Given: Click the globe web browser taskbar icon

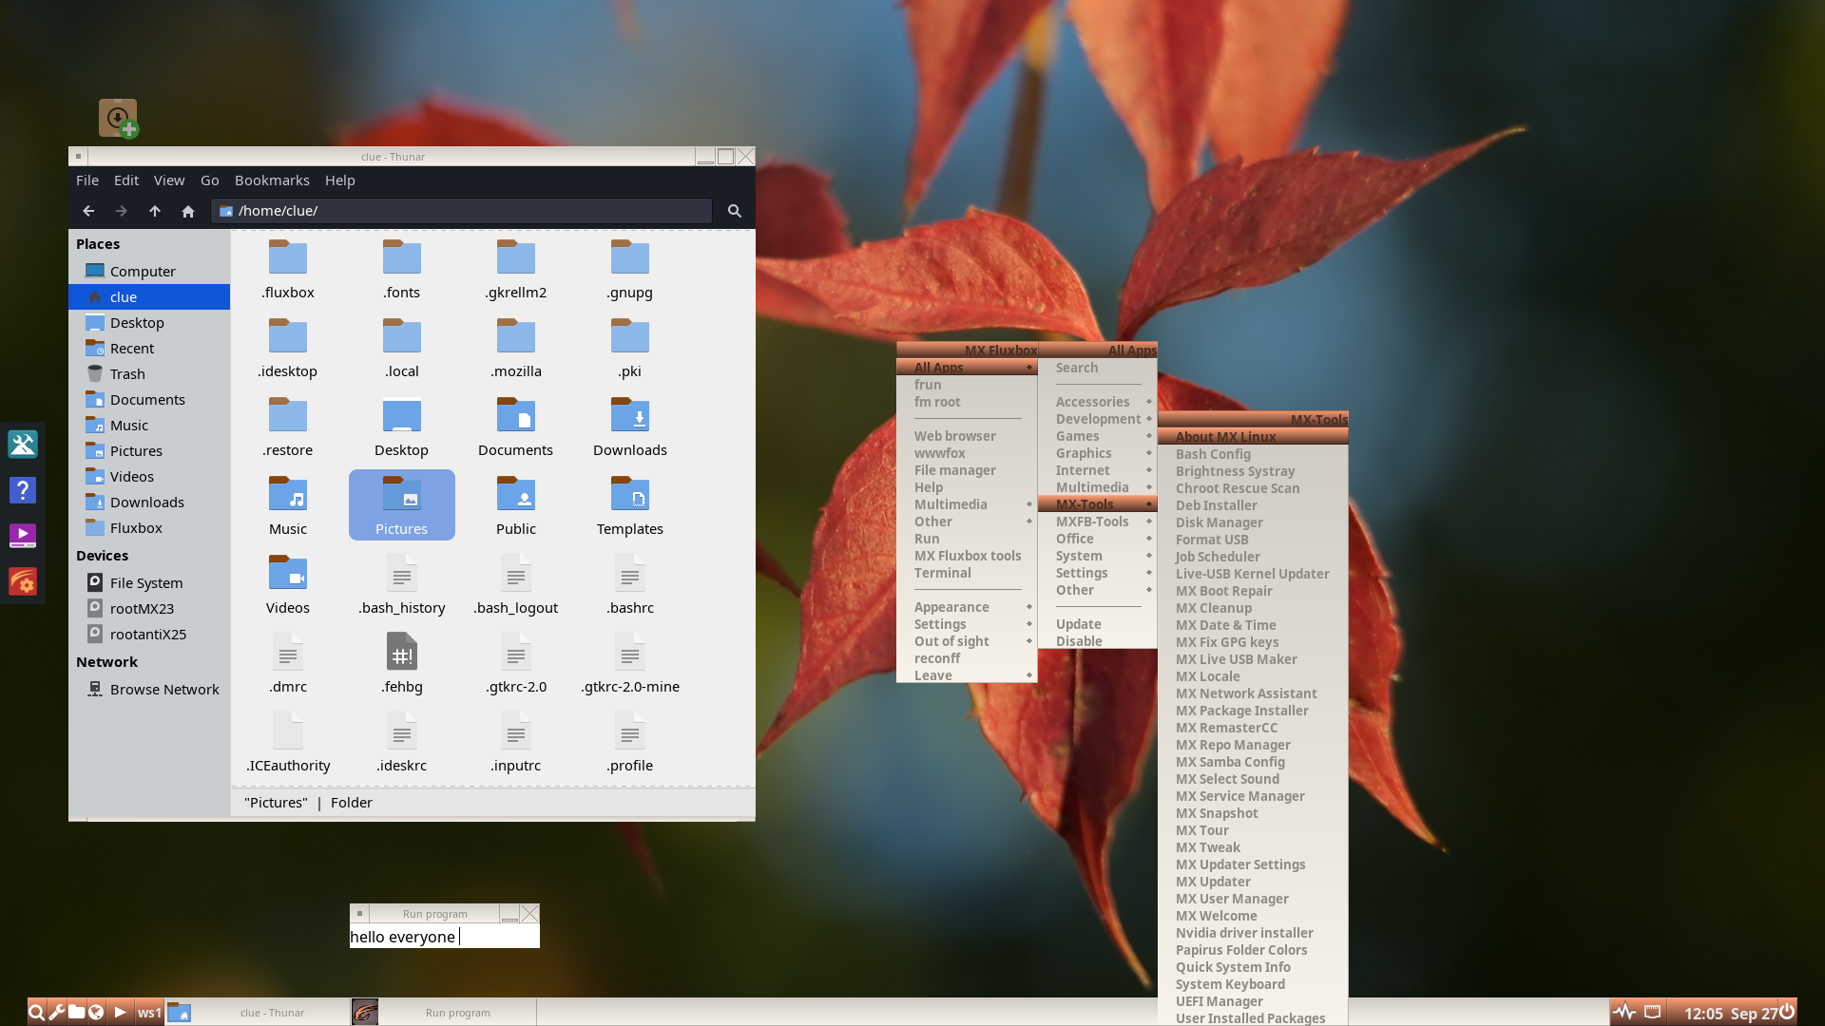Looking at the screenshot, I should [96, 1012].
